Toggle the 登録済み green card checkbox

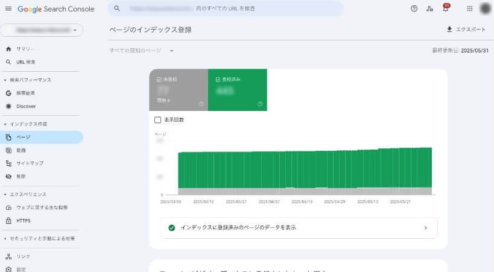pos(218,80)
